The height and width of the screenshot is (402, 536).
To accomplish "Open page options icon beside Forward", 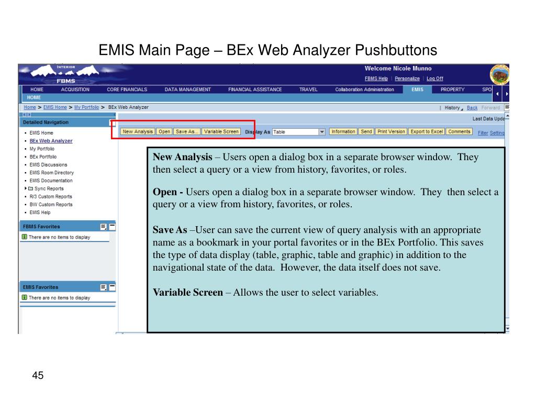I will point(507,107).
